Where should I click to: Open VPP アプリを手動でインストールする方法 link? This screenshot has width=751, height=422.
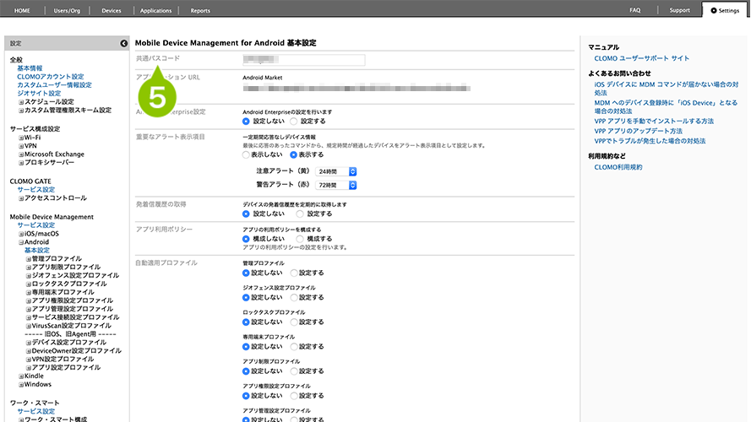[654, 121]
